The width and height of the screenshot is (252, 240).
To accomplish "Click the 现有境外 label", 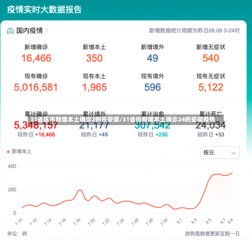I will (152, 76).
